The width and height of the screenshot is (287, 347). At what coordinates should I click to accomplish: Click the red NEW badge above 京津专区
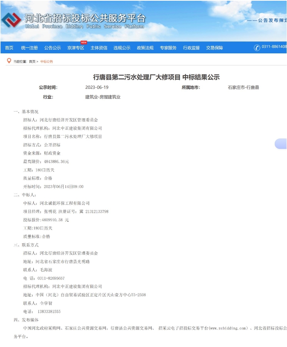click(x=83, y=43)
